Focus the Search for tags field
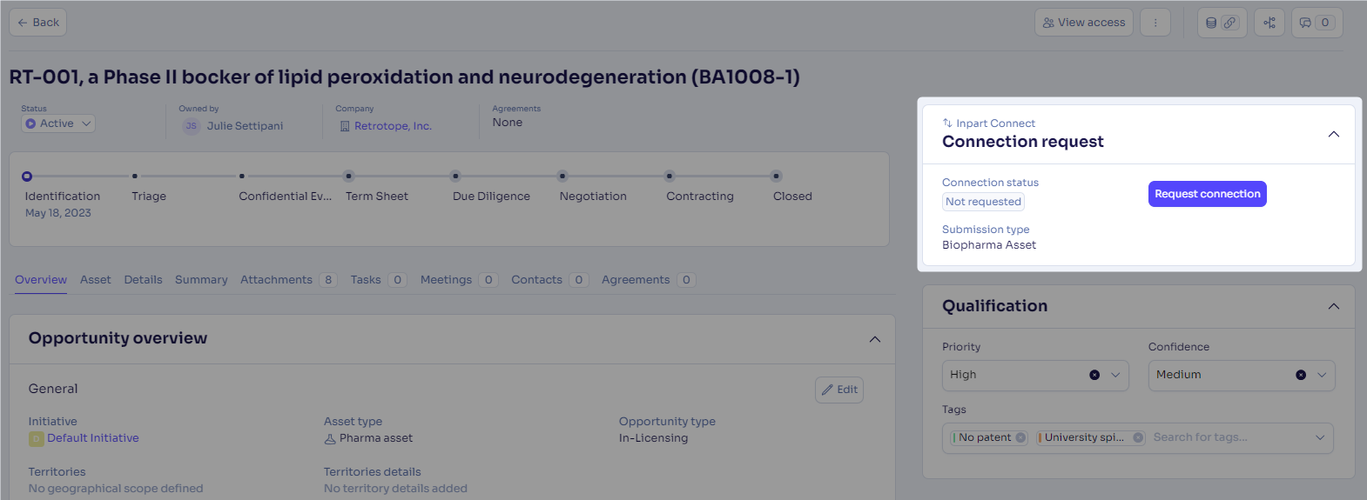The width and height of the screenshot is (1367, 500). point(1228,437)
